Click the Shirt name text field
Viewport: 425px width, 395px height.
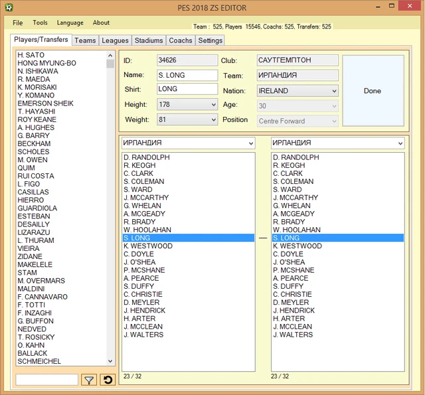(187, 89)
